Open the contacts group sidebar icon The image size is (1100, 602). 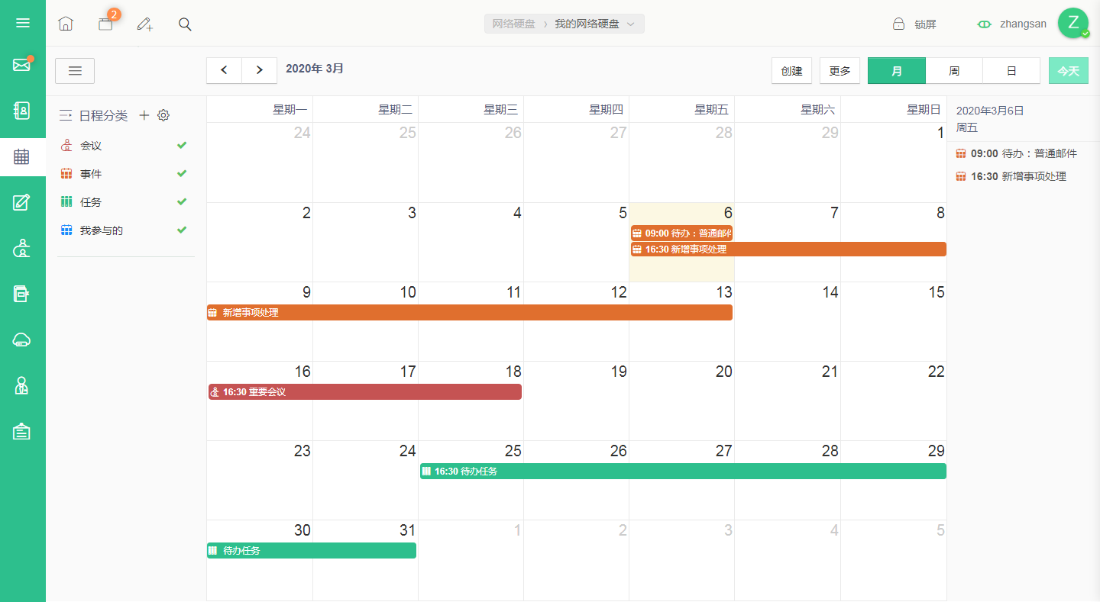point(23,248)
